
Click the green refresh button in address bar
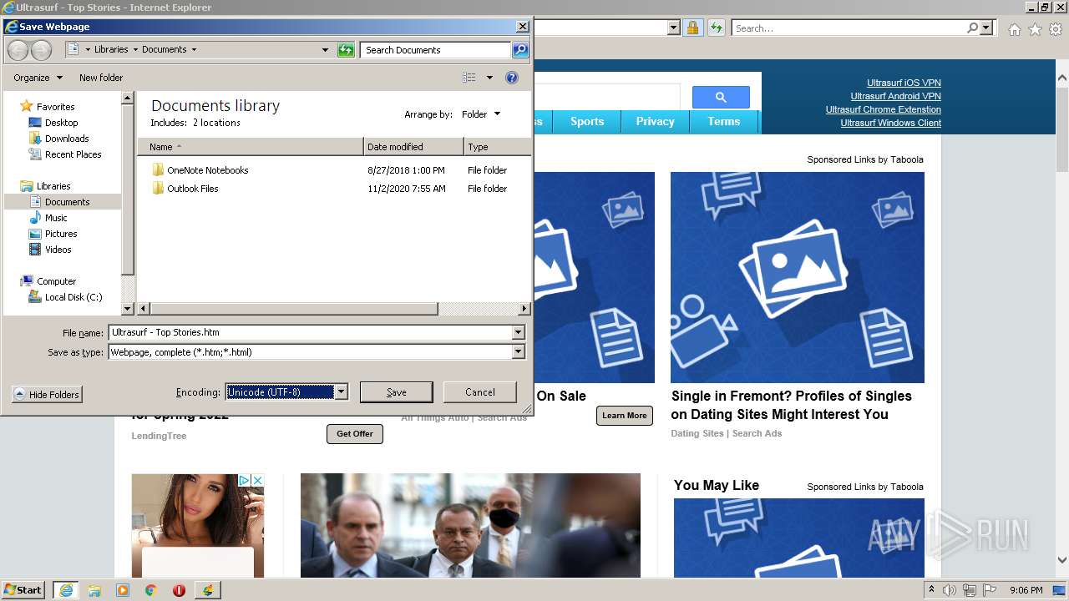coord(346,50)
